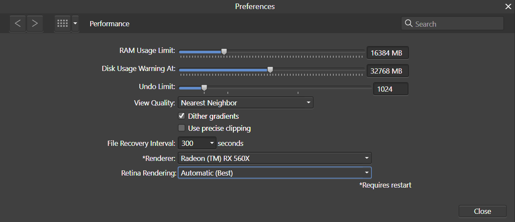Click the RAM limit value field 16384 MB
This screenshot has width=515, height=222.
click(388, 53)
